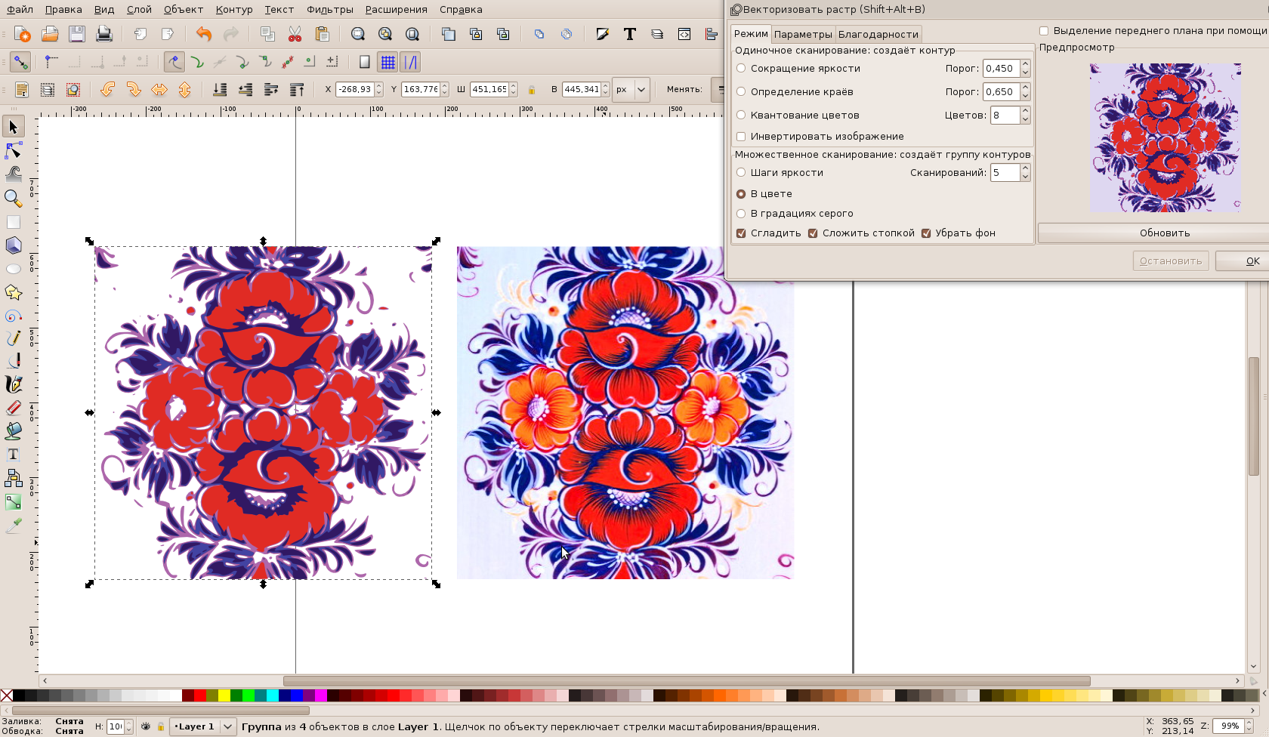Paste from the clipboard icon
The image size is (1269, 737).
(x=322, y=34)
